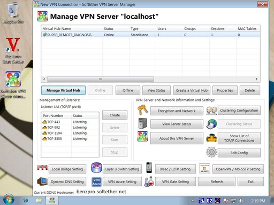Click the volume speaker tray icon
274x205 pixels.
(x=241, y=201)
